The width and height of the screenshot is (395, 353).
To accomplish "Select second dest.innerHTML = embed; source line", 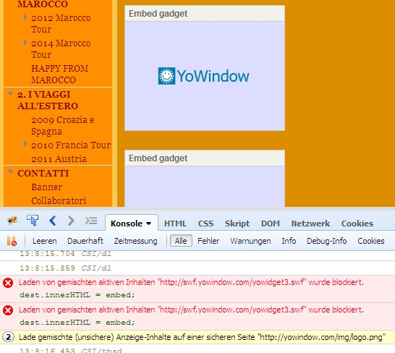I will 77,323.
